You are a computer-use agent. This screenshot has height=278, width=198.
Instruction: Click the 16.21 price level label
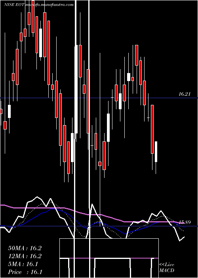(x=185, y=94)
